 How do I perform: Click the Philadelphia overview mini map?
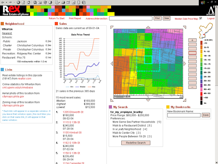(205, 31)
